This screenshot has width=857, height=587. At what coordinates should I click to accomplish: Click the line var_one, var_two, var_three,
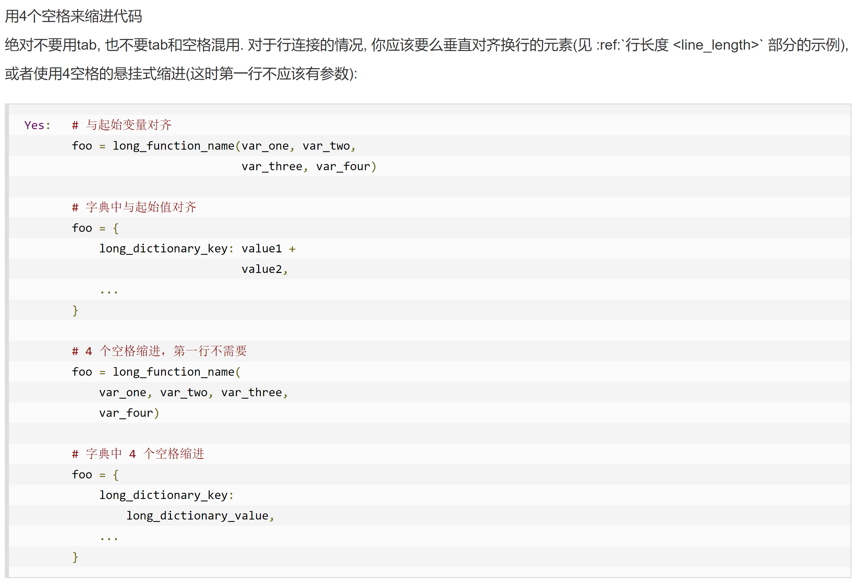[193, 393]
